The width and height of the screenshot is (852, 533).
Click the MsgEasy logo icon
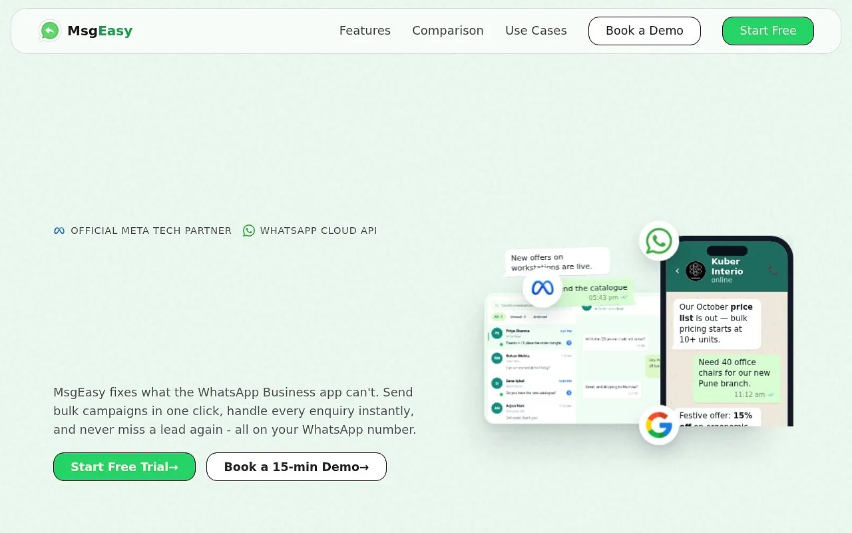[x=50, y=31]
